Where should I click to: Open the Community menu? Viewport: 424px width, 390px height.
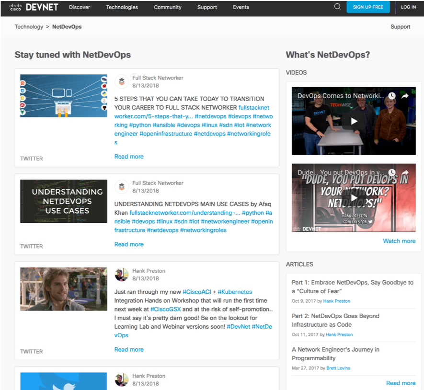tap(167, 7)
